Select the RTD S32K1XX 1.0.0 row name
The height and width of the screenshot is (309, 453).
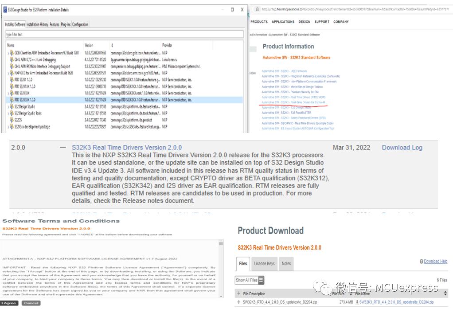[x=25, y=86]
